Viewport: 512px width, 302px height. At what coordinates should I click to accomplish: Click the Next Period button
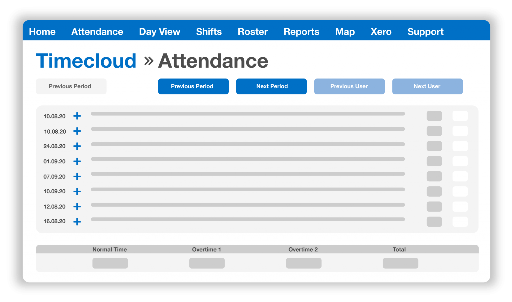271,86
